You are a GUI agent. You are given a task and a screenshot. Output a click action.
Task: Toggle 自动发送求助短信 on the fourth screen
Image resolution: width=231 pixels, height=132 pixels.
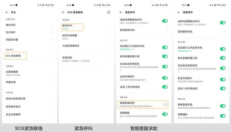(x=223, y=68)
